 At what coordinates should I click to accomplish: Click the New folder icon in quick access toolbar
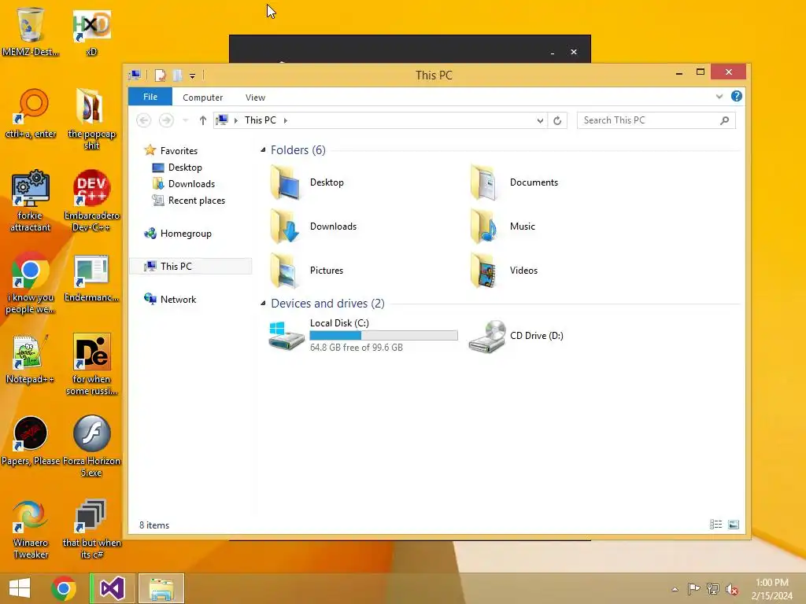tap(177, 75)
